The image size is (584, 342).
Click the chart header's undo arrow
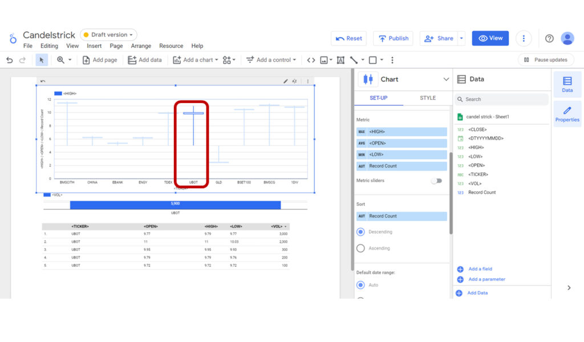pos(43,81)
